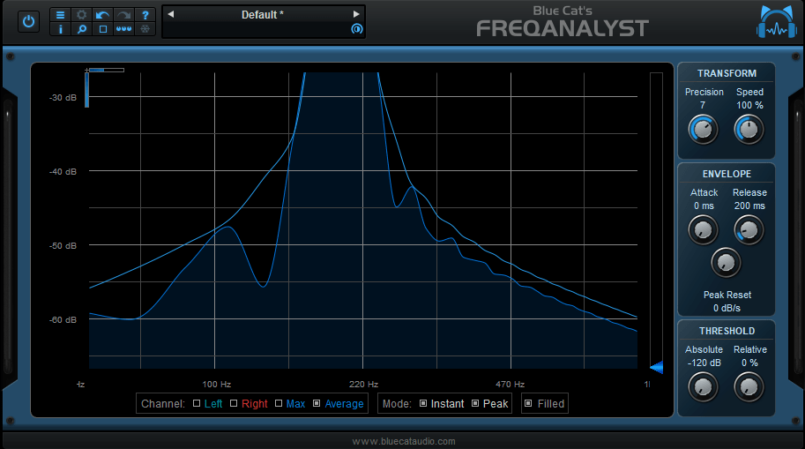
Task: Click the redo arrow icon
Action: (x=123, y=15)
